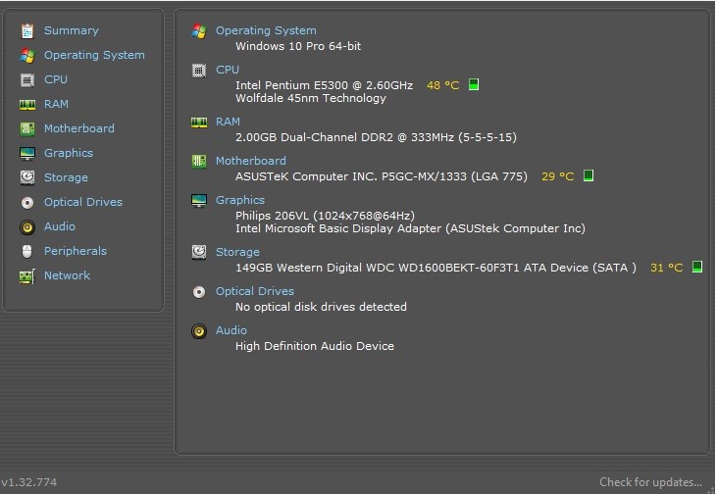Click RAM heading link in summary
Viewport: 716px width, 494px height.
tap(228, 122)
